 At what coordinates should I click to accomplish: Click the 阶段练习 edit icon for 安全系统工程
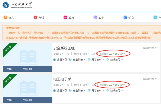click(x=108, y=60)
